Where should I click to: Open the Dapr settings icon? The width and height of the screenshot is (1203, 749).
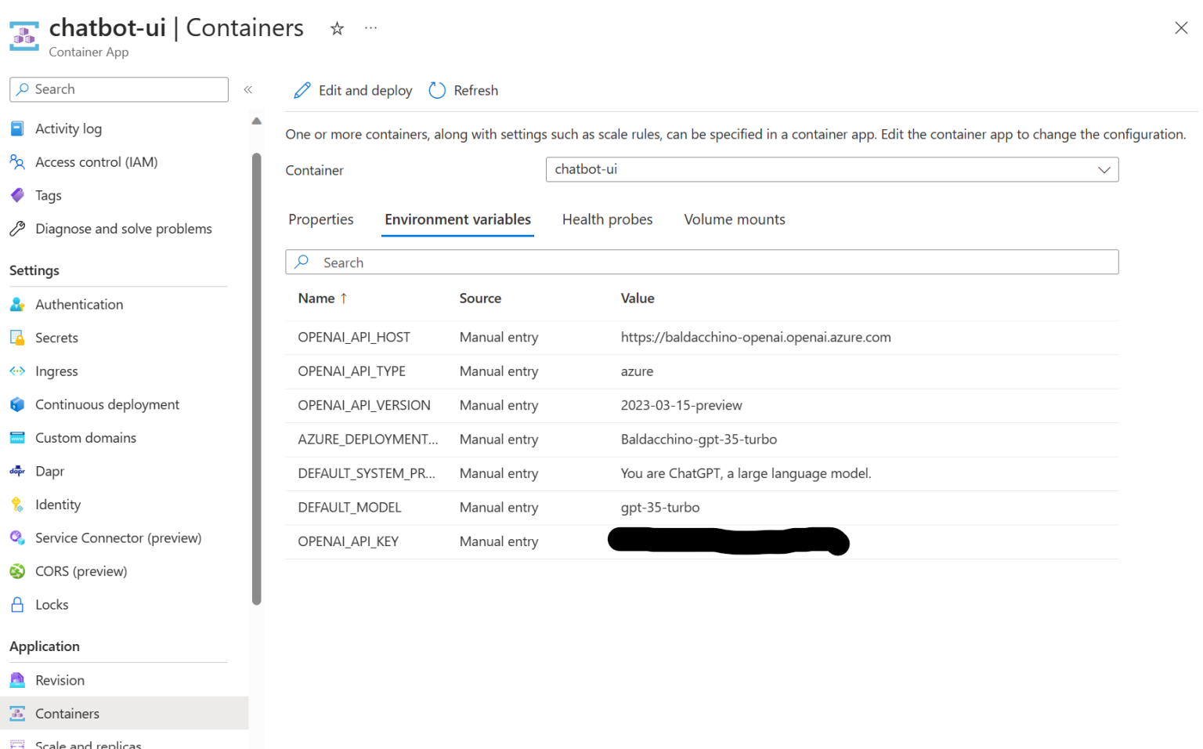(17, 471)
